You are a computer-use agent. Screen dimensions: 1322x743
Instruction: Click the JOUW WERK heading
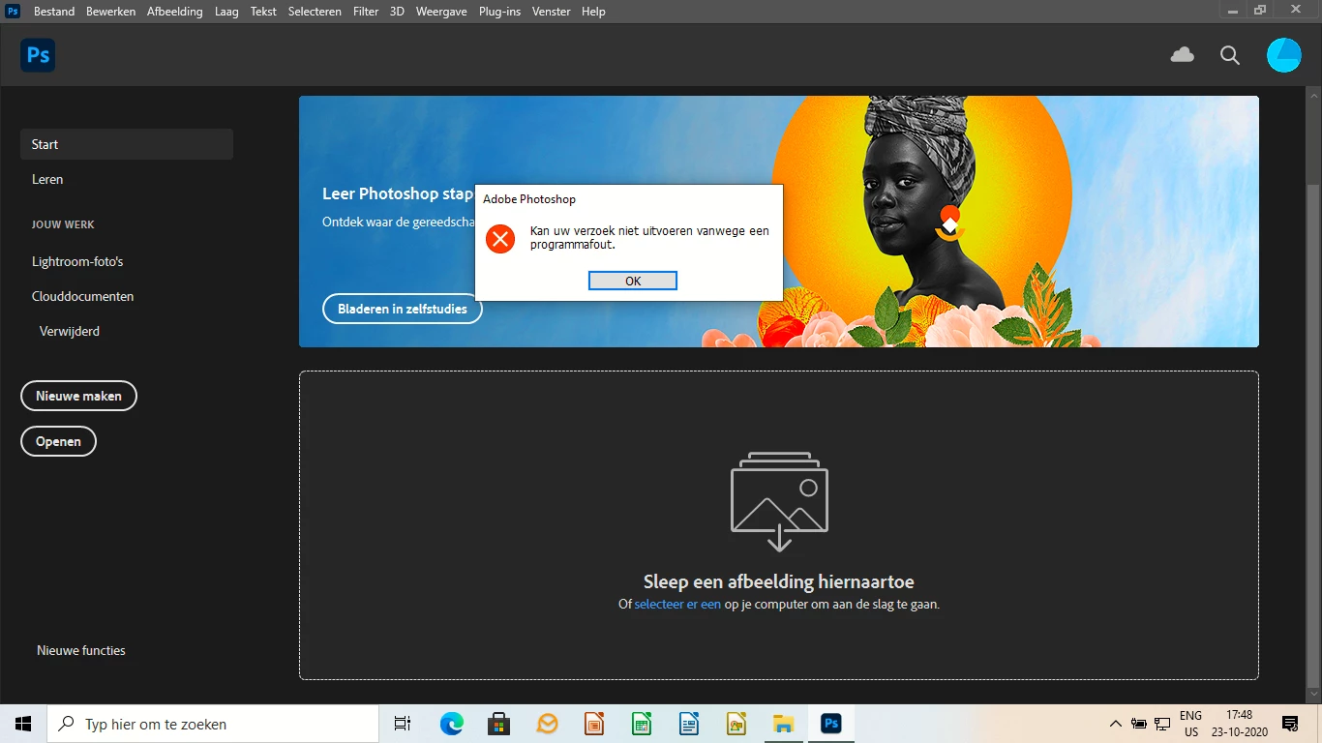tap(63, 224)
